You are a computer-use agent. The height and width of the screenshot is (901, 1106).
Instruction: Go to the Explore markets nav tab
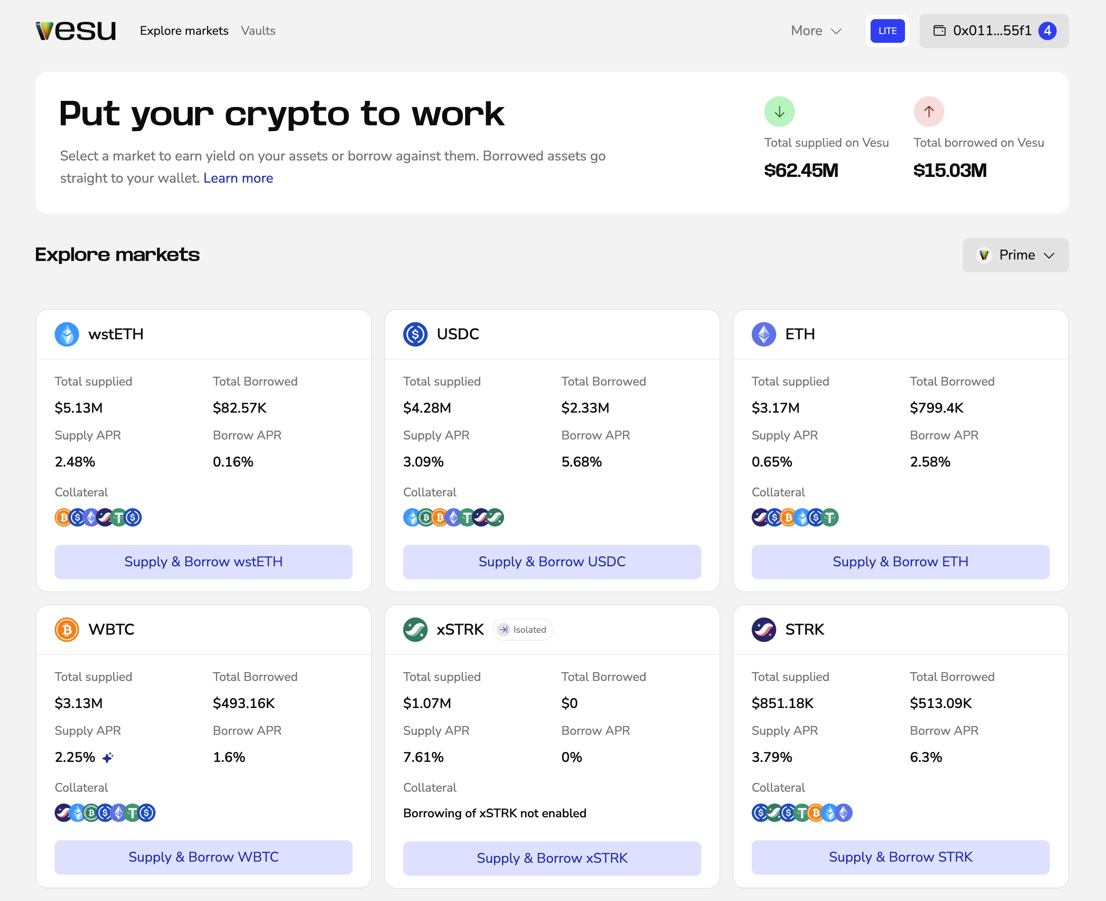[184, 31]
